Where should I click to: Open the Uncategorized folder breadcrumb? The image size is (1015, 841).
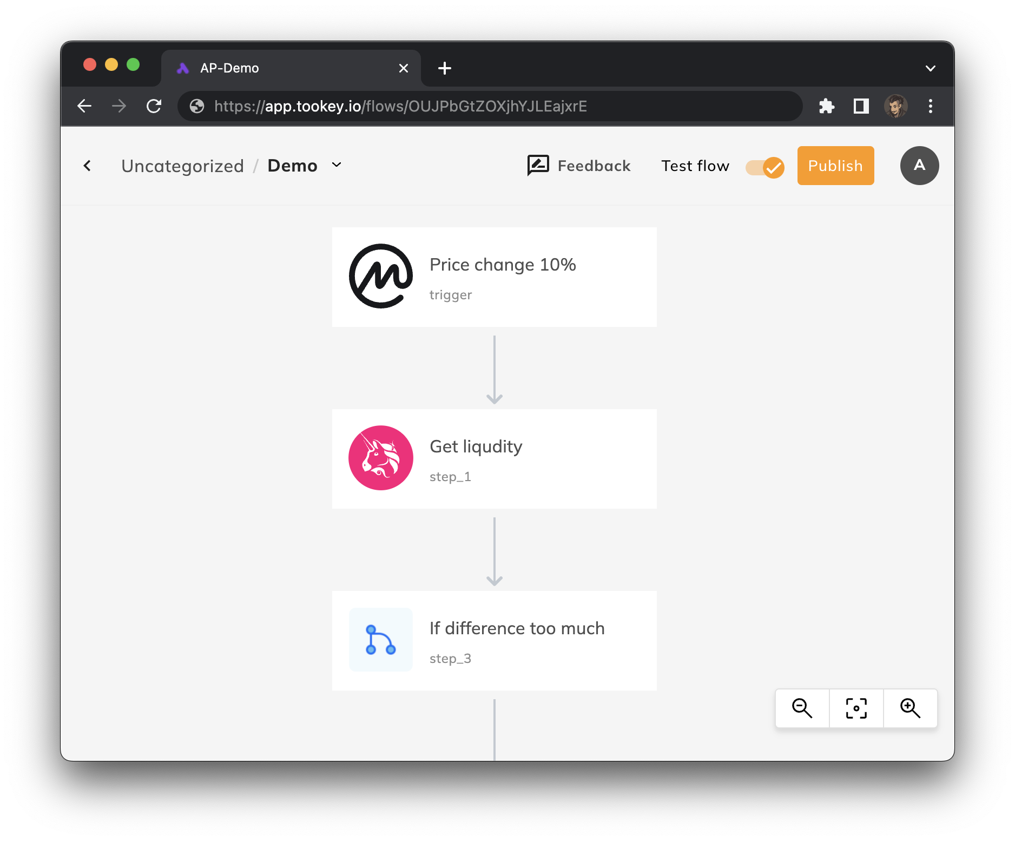(x=182, y=166)
